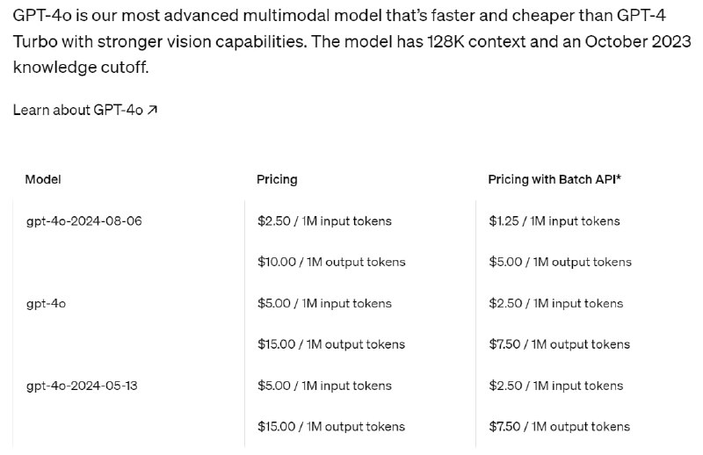Click the $10.00 / 1M output tokens price
Viewport: 703px width, 455px height.
click(x=331, y=262)
